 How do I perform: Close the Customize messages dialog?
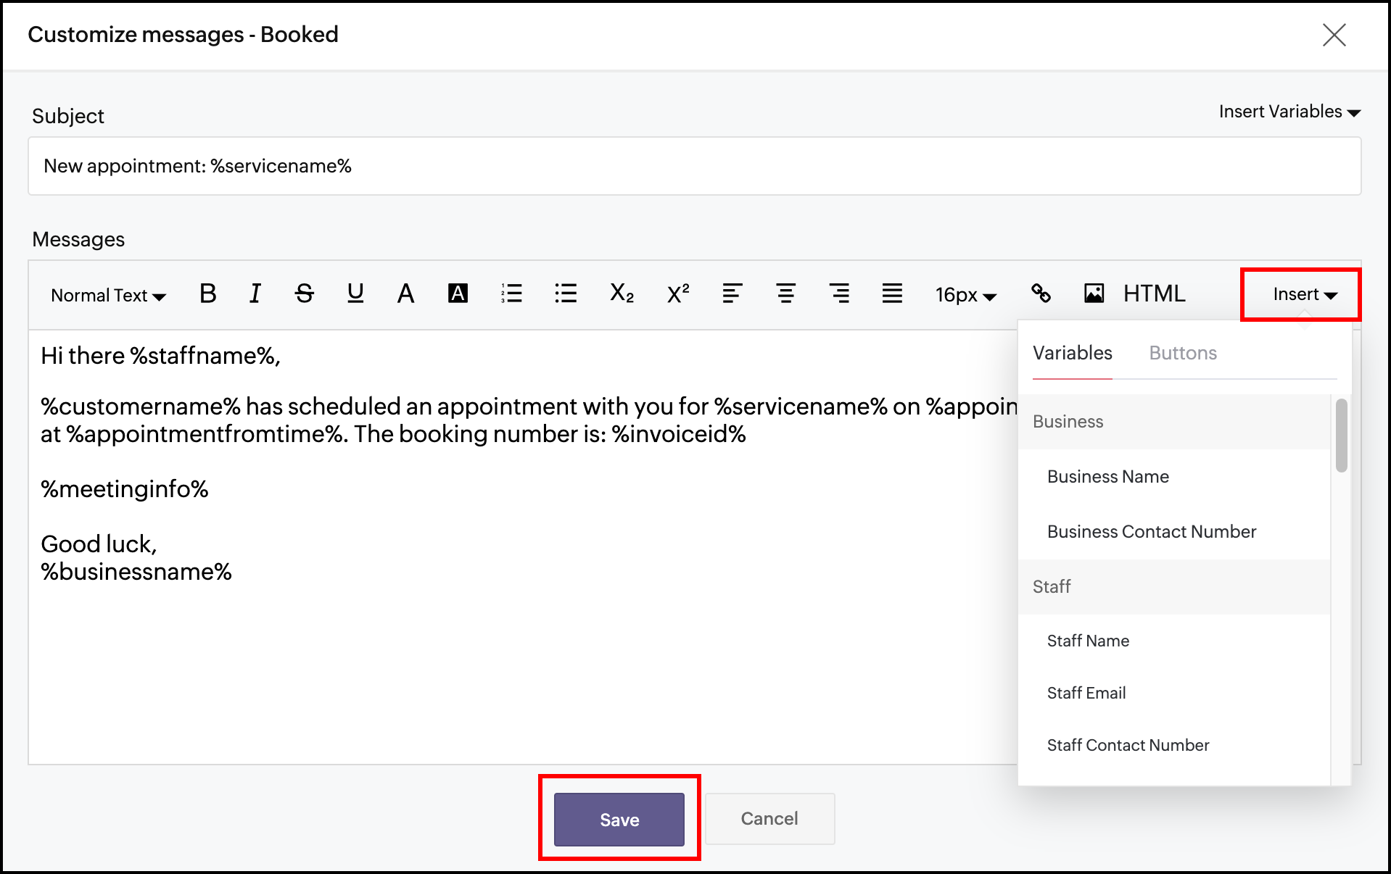(1334, 35)
